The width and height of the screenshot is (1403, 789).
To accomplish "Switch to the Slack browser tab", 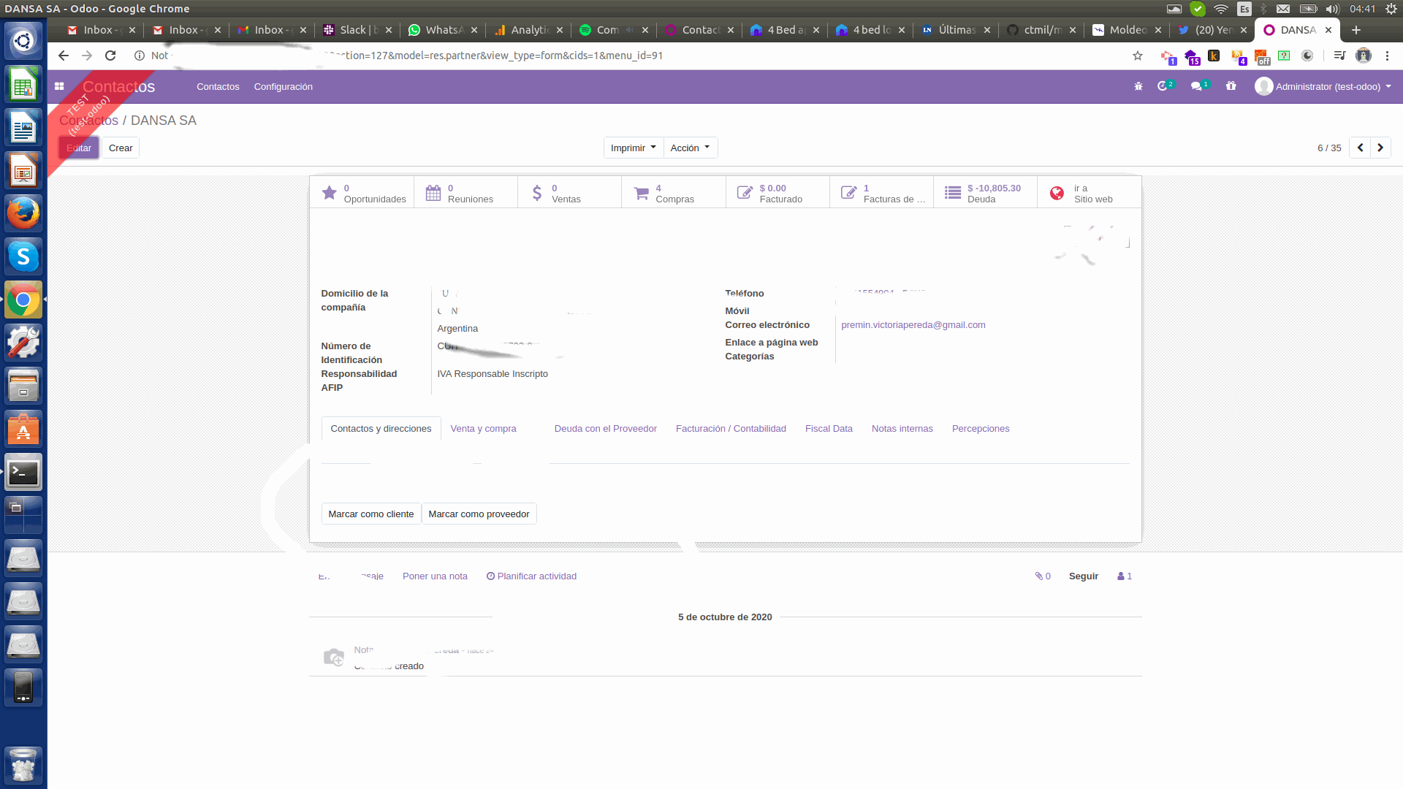I will point(357,30).
